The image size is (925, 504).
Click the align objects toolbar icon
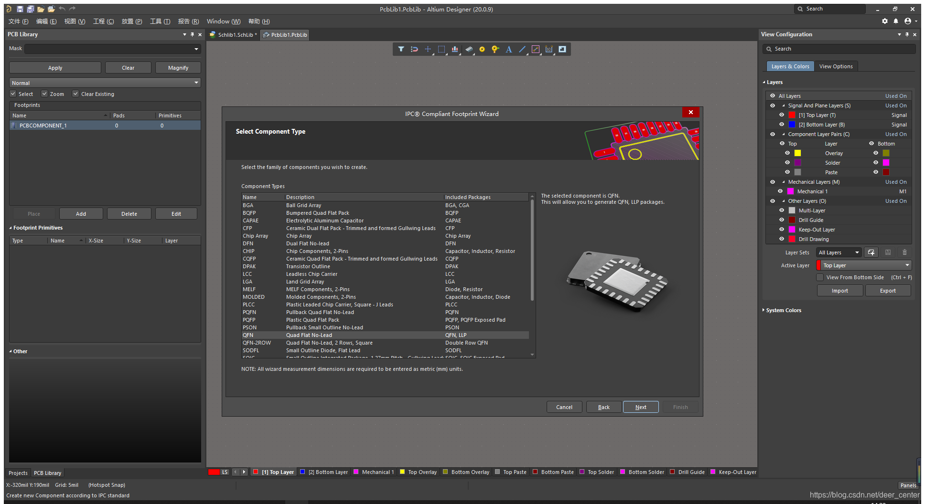[x=455, y=49]
